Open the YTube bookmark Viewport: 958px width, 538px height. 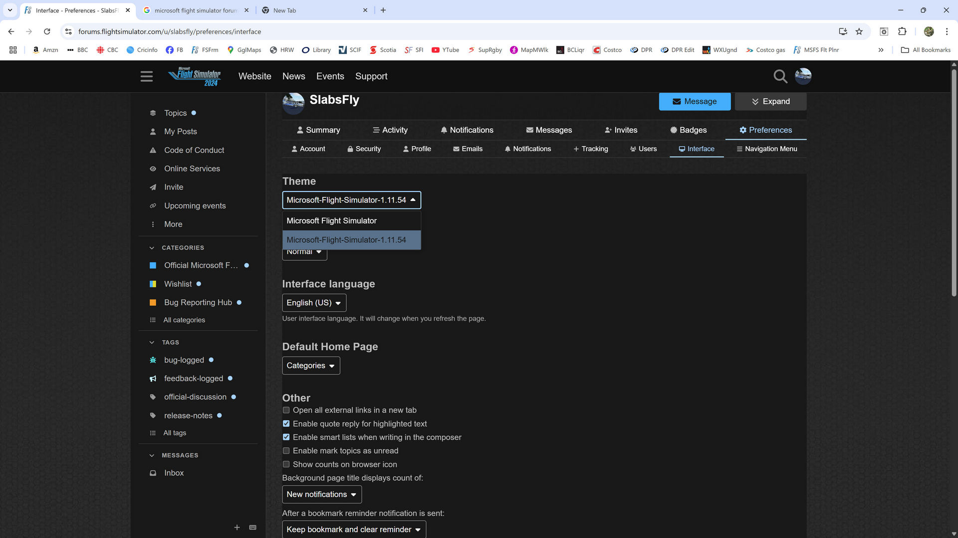tap(446, 50)
